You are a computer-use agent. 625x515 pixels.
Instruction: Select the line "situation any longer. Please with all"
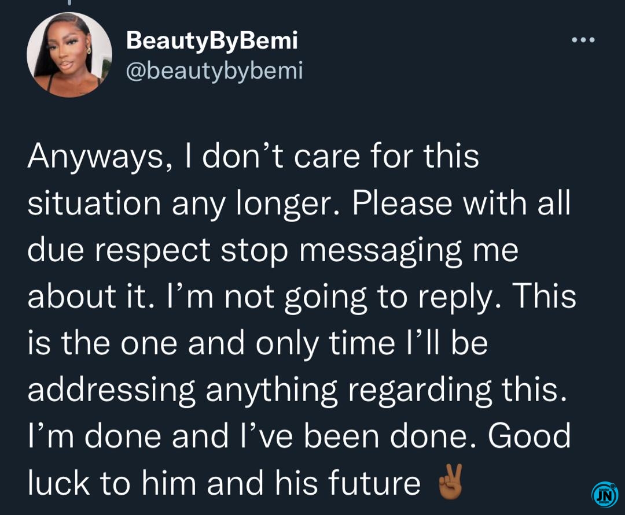click(x=299, y=203)
